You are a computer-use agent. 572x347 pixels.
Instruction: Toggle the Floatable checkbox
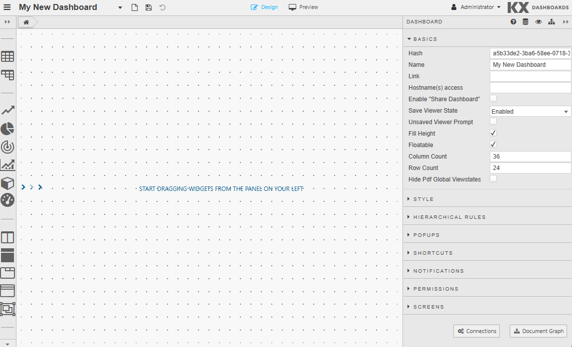coord(493,145)
